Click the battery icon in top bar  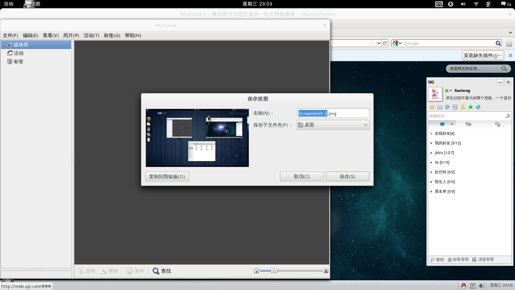[489, 4]
